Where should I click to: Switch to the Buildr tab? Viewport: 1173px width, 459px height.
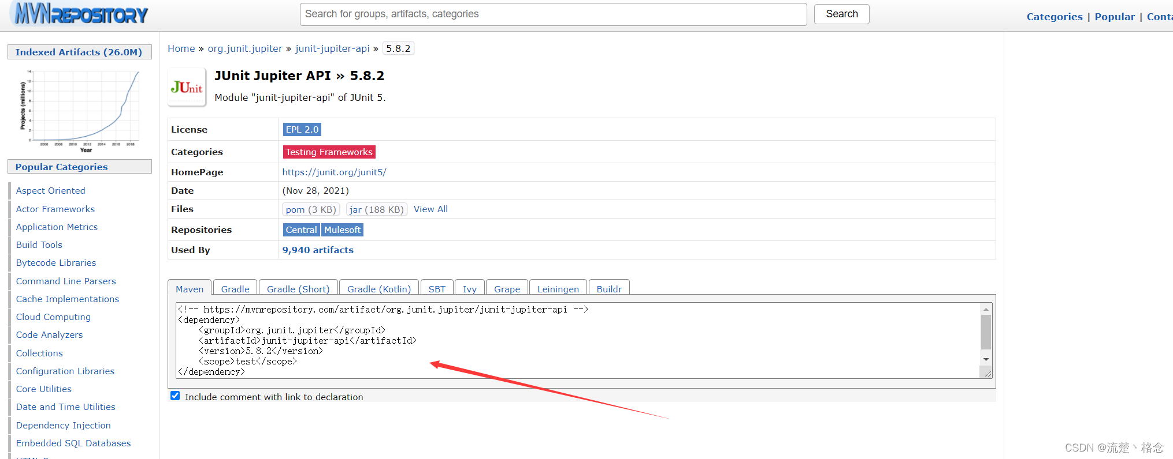[609, 288]
